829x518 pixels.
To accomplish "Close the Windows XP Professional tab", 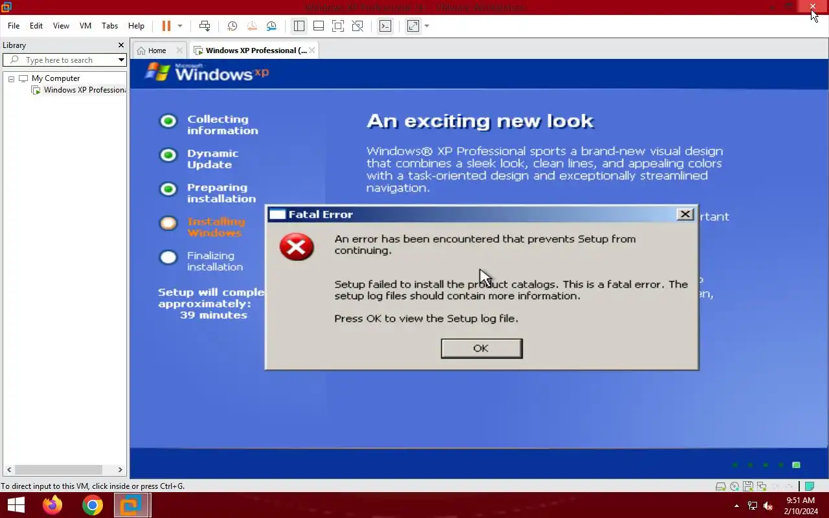I will pyautogui.click(x=312, y=51).
